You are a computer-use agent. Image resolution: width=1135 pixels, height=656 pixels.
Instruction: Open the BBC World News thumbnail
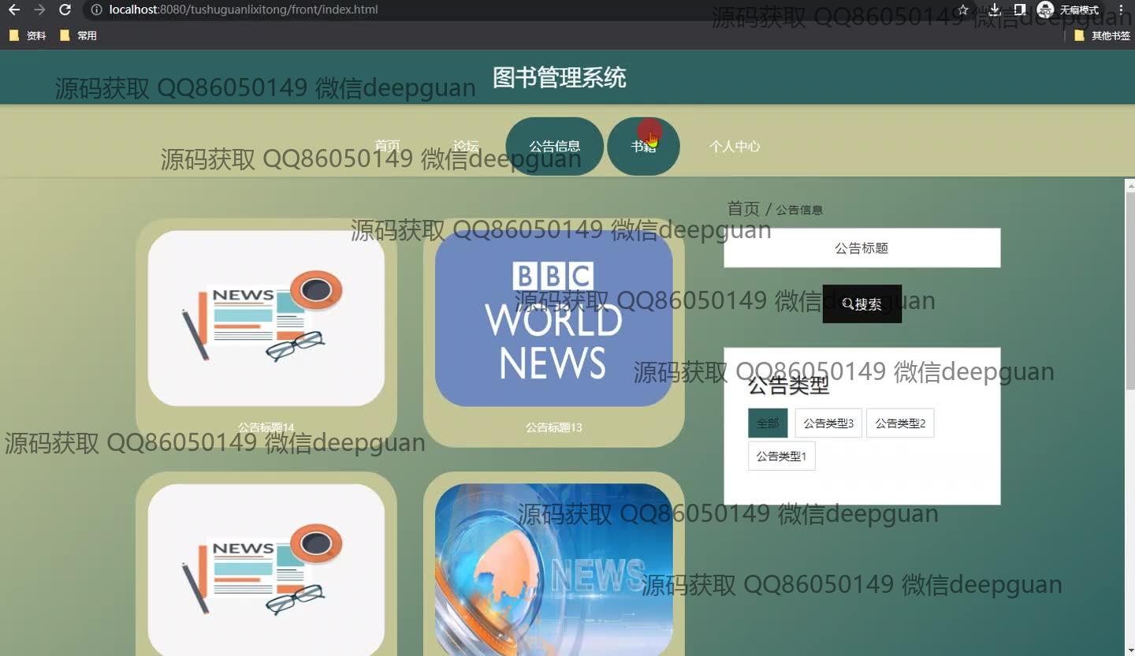pos(553,319)
